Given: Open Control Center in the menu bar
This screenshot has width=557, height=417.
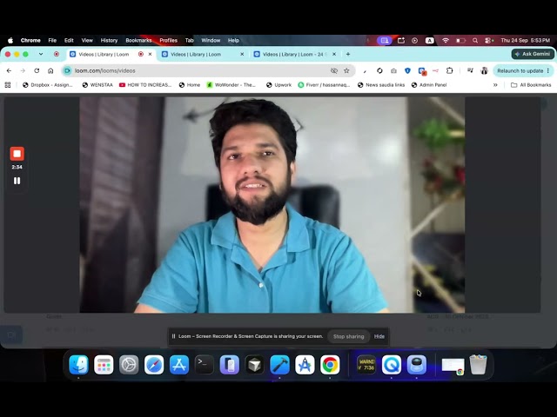Looking at the screenshot, I should coord(489,41).
